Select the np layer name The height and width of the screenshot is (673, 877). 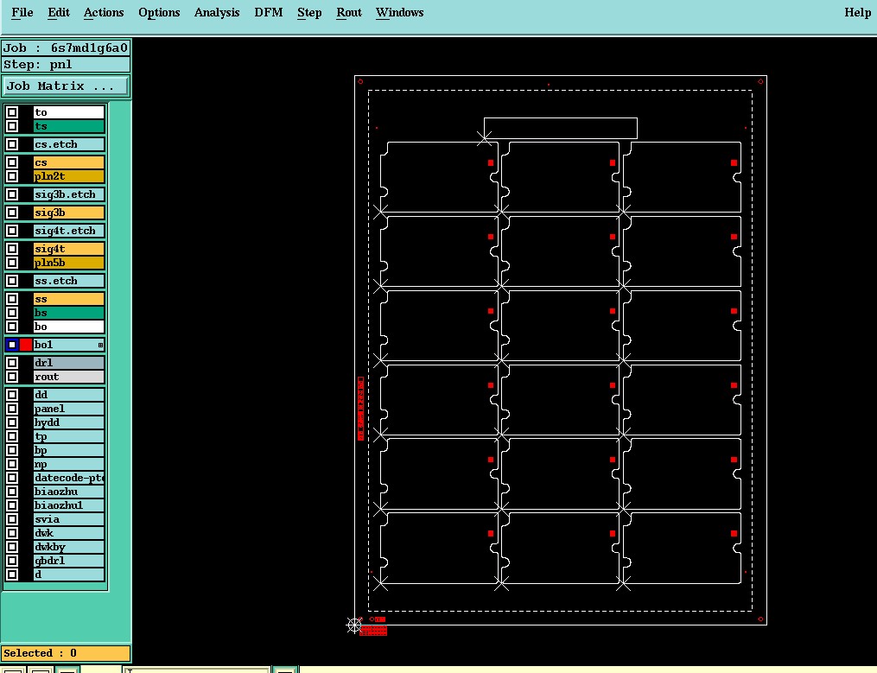(x=69, y=464)
